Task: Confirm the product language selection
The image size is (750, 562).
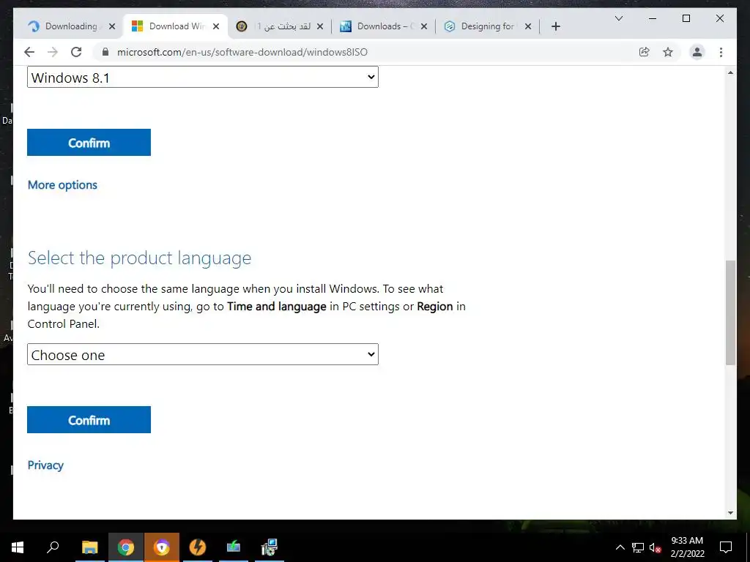Action: coord(89,419)
